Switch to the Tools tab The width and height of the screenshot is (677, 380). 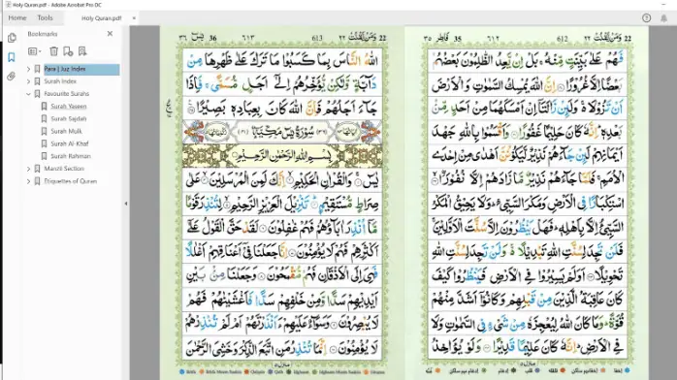(x=45, y=17)
